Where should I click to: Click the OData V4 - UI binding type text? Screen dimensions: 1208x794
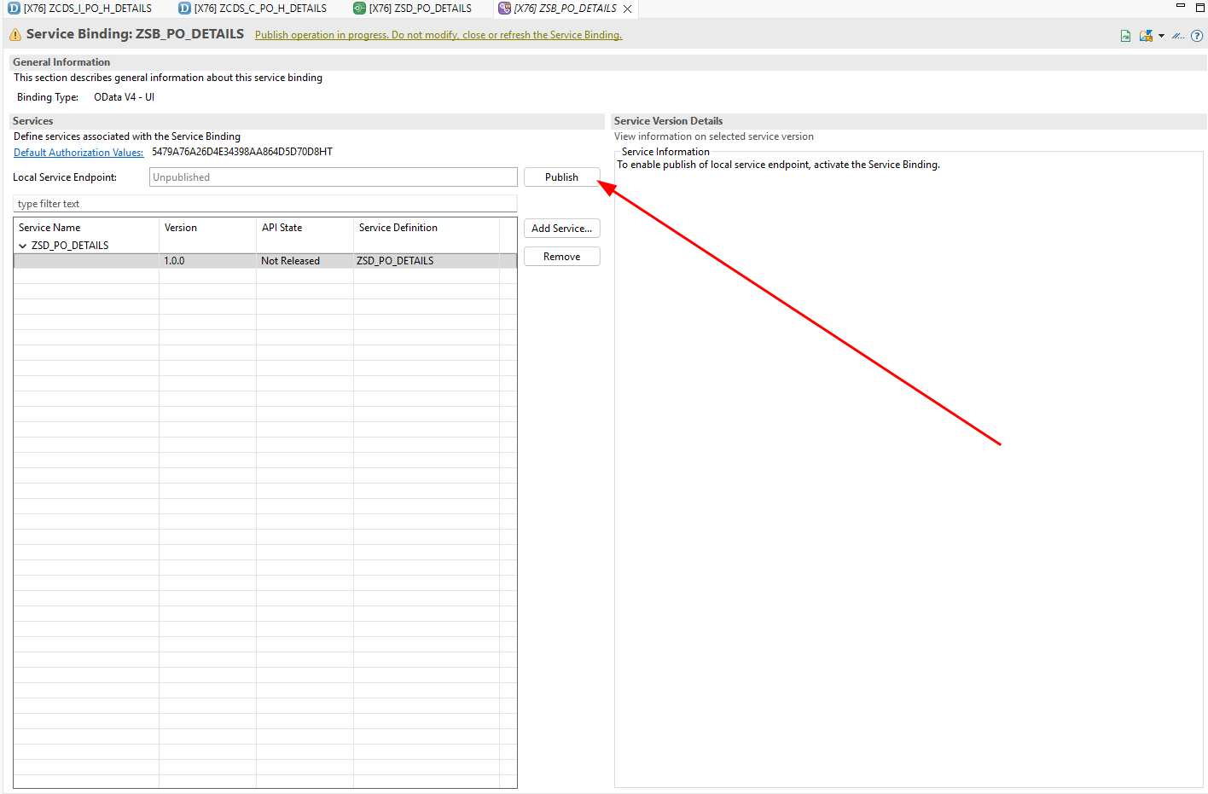124,97
